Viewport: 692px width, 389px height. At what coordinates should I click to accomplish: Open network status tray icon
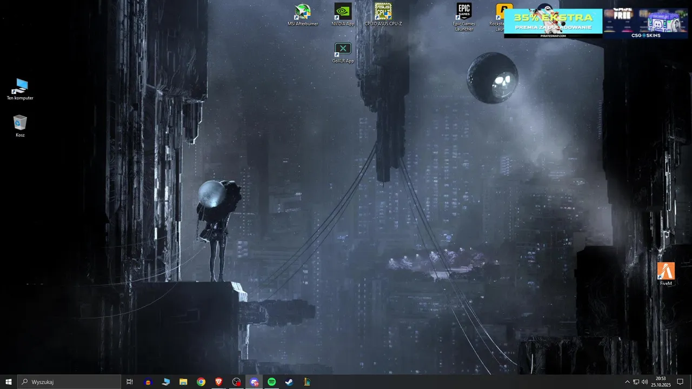636,382
